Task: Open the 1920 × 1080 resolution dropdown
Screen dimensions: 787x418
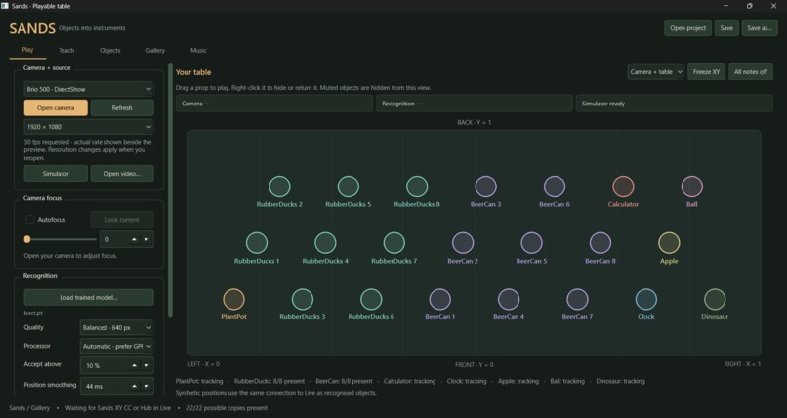Action: coord(89,127)
